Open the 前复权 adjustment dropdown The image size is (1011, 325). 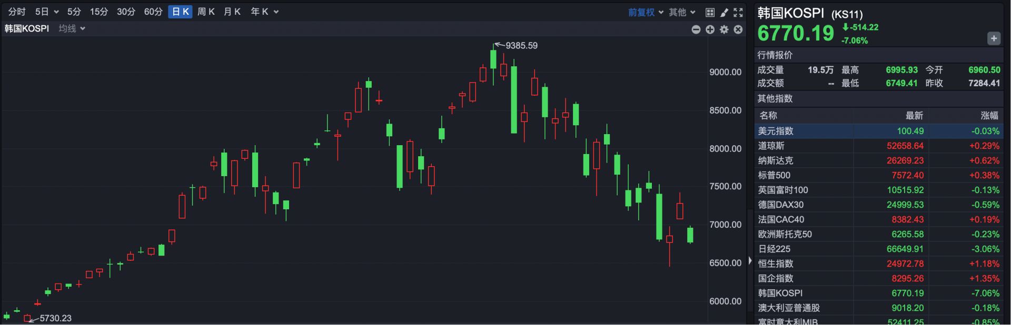pos(646,12)
